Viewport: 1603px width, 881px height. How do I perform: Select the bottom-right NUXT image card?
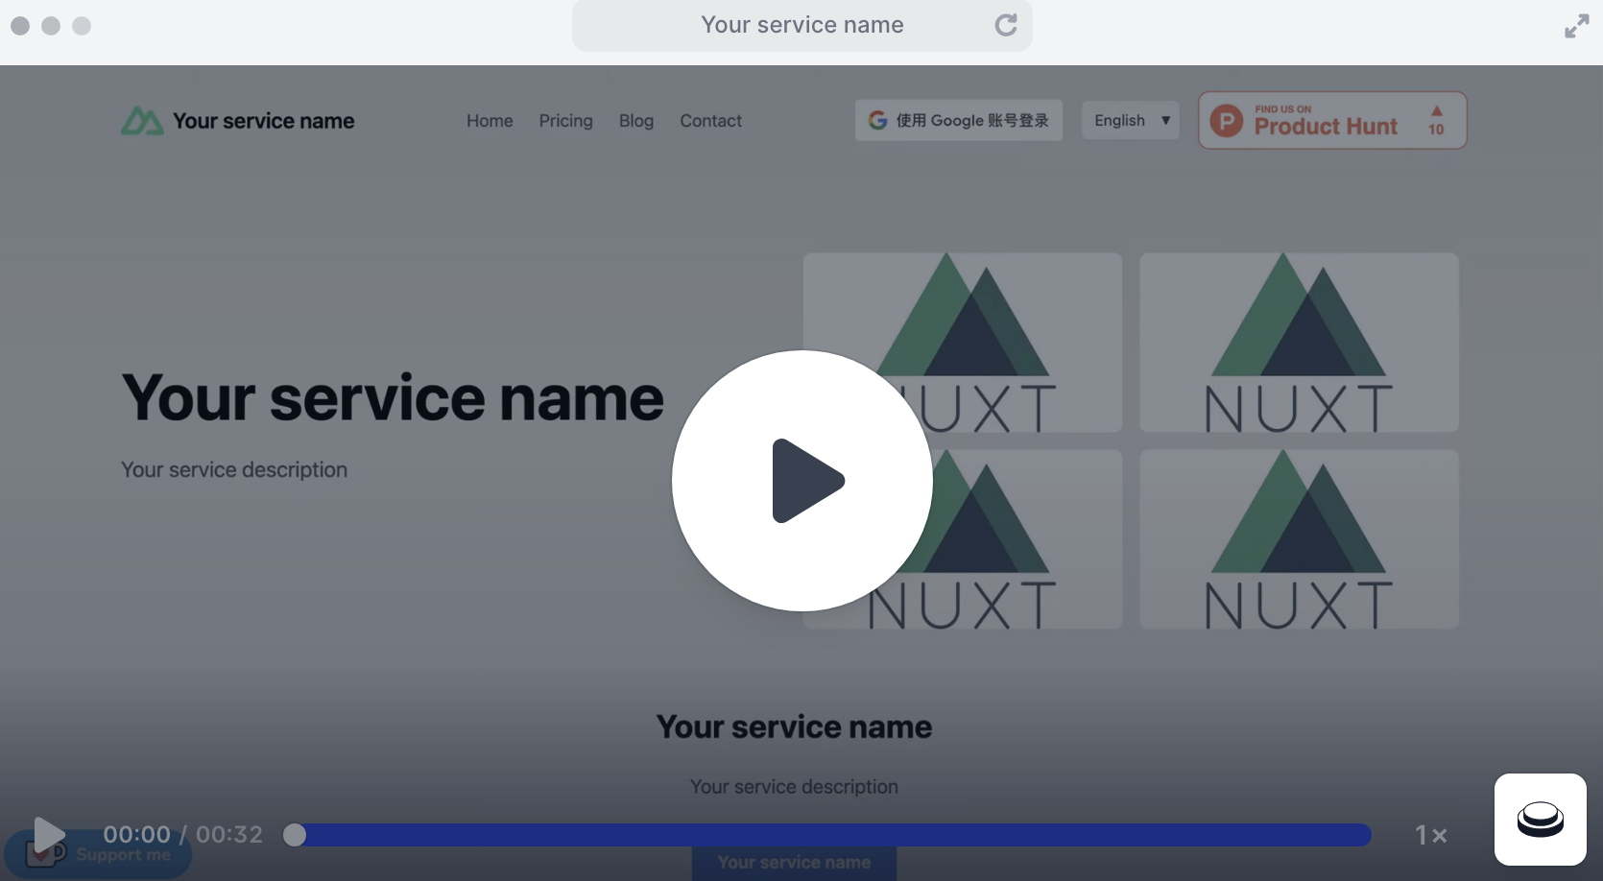click(x=1299, y=539)
